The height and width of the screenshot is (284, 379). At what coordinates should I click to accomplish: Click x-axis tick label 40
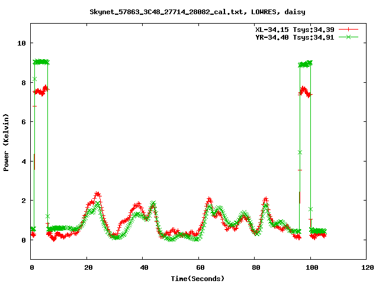(144, 267)
